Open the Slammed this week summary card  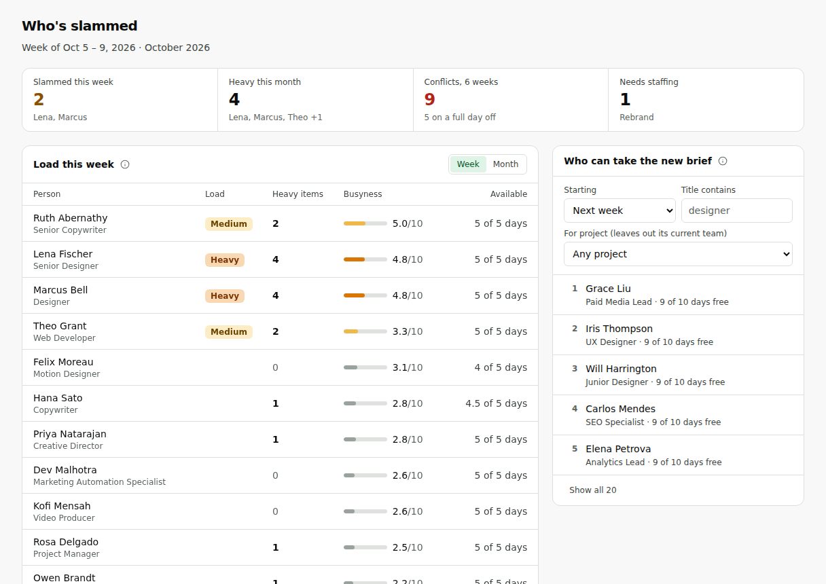[120, 100]
